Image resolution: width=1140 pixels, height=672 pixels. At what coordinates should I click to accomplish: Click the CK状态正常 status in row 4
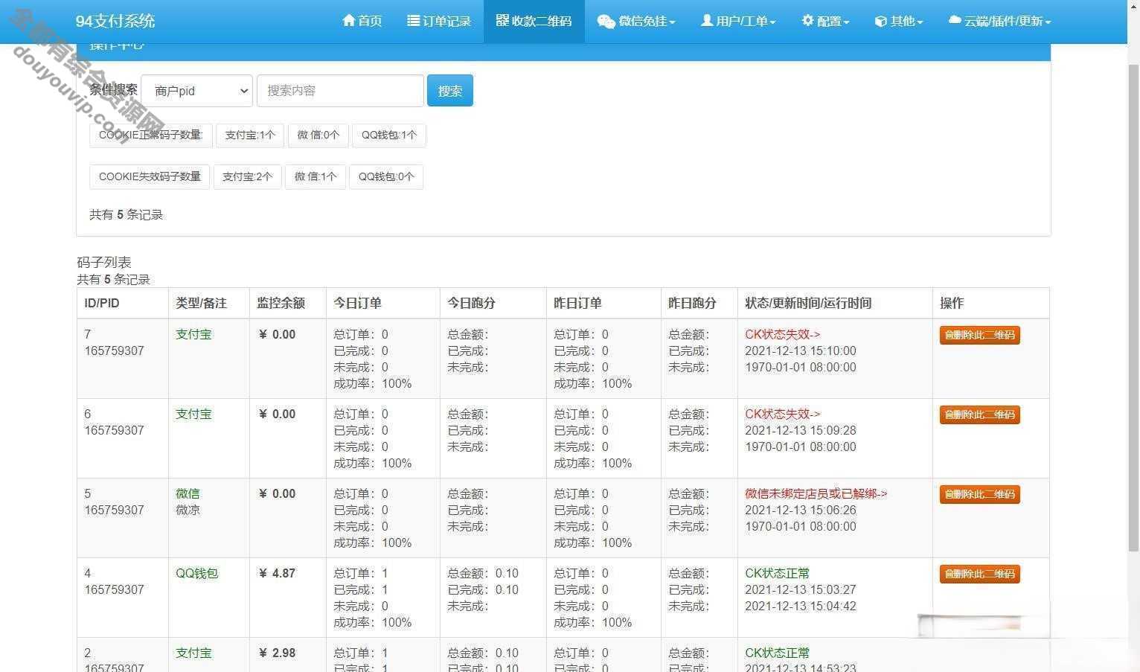point(777,573)
